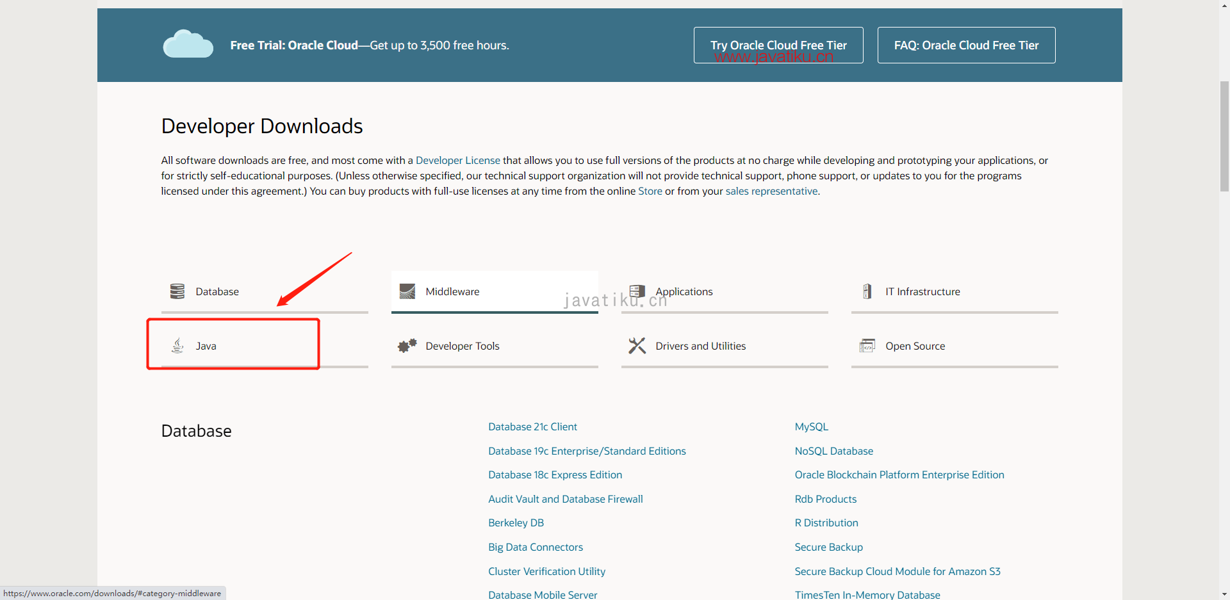Click the Middleware category icon
This screenshot has height=600, width=1230.
click(x=407, y=291)
